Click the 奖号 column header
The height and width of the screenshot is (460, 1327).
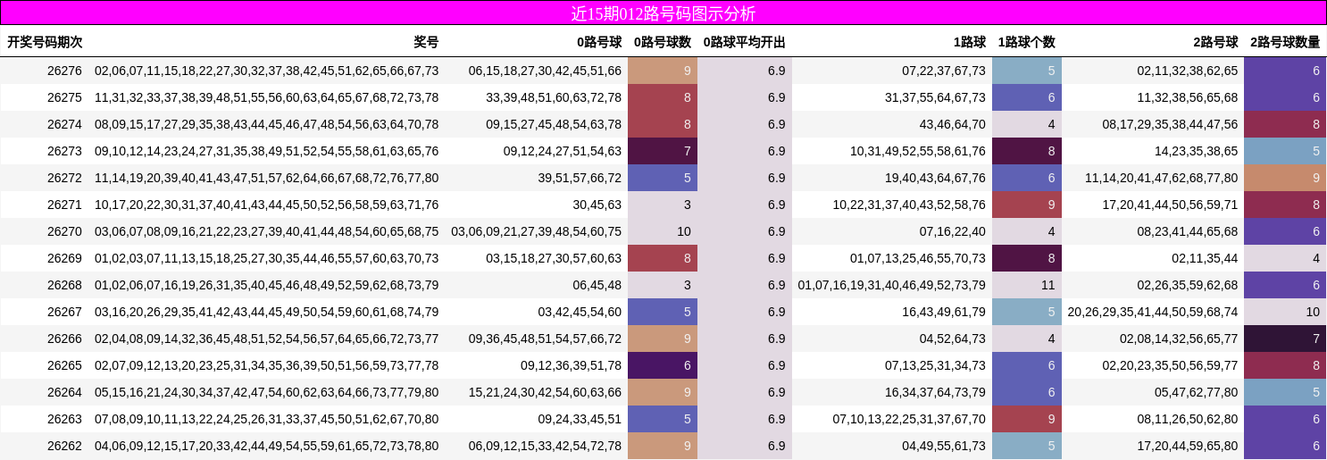coord(426,42)
